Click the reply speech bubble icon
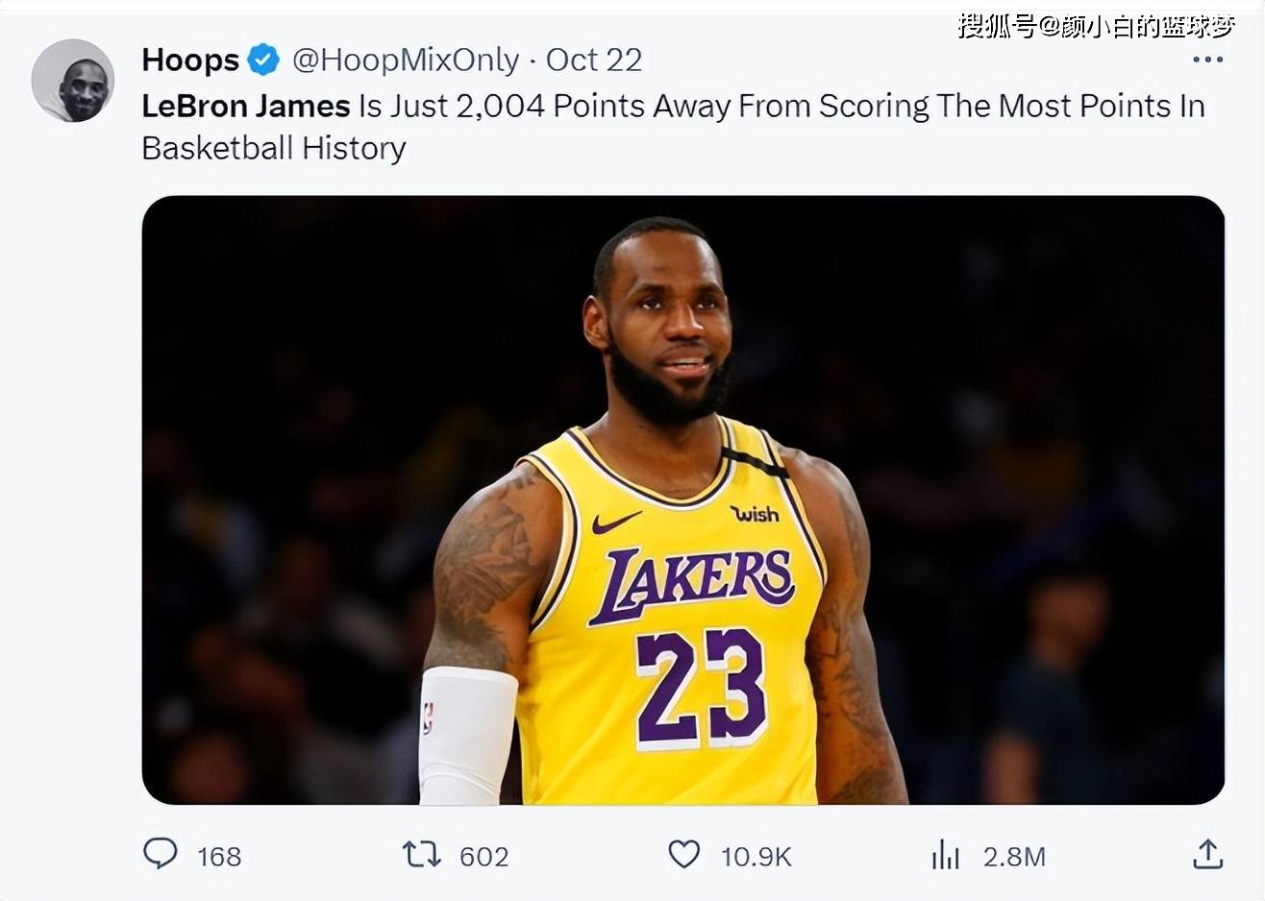The height and width of the screenshot is (901, 1265). [x=161, y=853]
